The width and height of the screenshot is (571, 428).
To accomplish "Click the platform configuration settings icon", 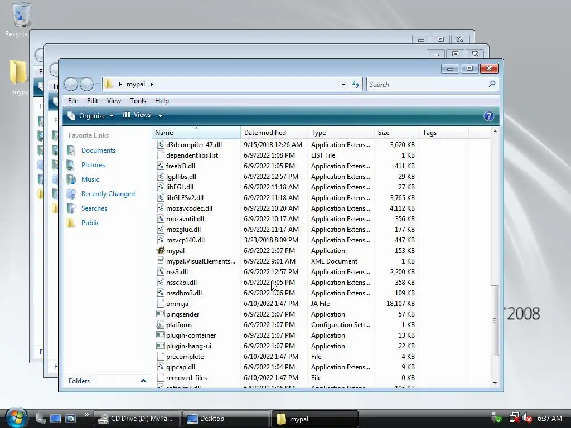I will [161, 325].
